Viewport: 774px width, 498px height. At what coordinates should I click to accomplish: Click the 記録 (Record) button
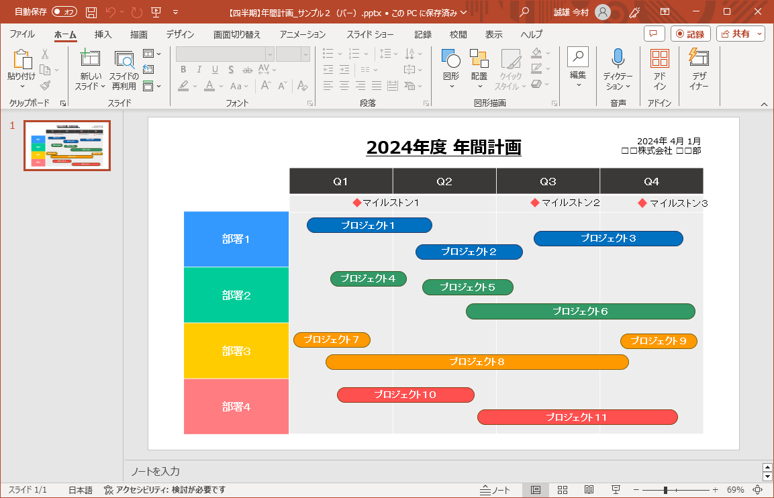[691, 34]
